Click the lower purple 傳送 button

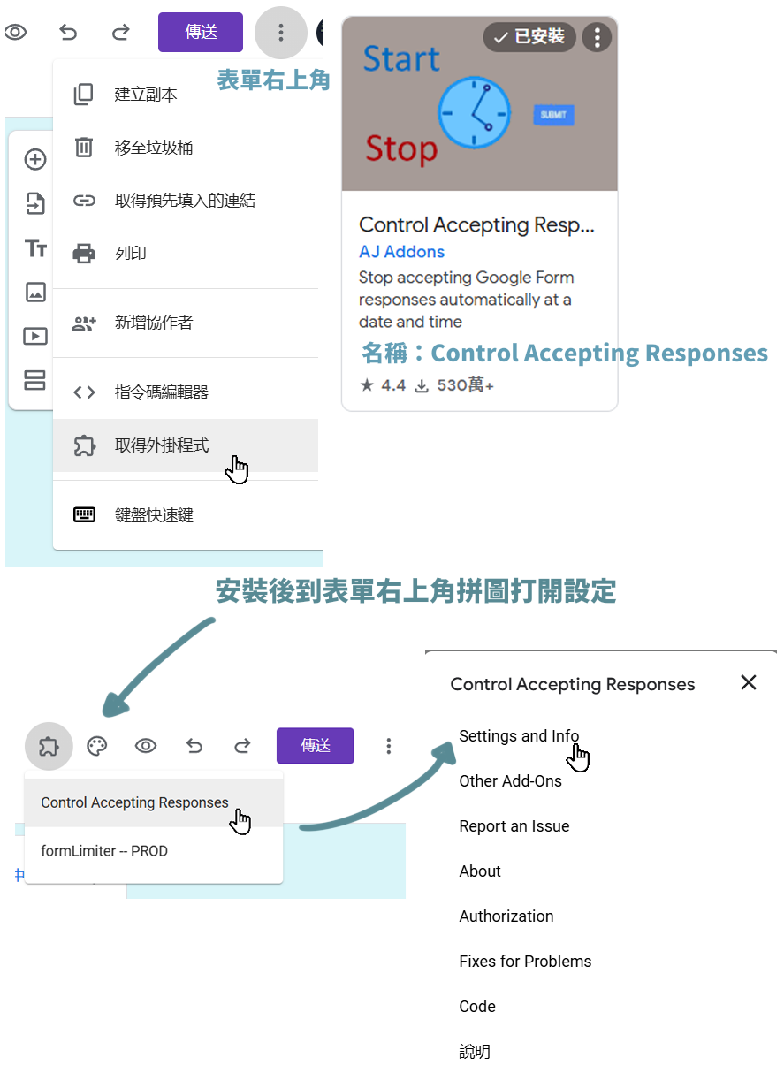[316, 746]
